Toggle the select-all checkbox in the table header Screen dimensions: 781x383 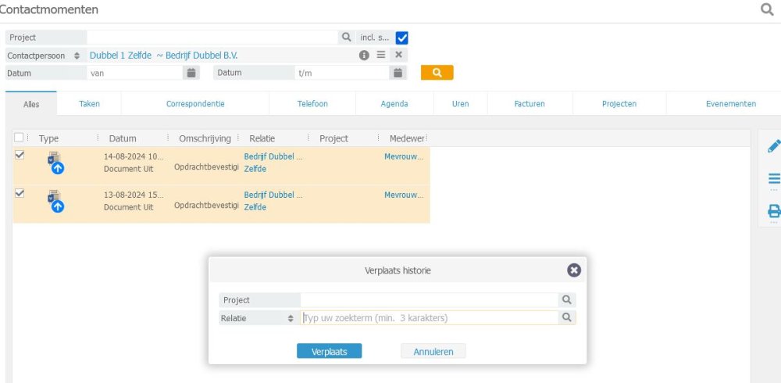(20, 138)
